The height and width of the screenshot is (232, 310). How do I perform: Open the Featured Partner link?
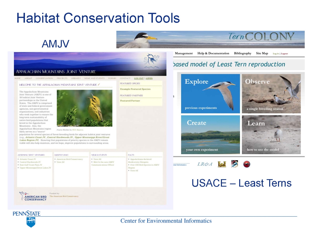coord(130,101)
